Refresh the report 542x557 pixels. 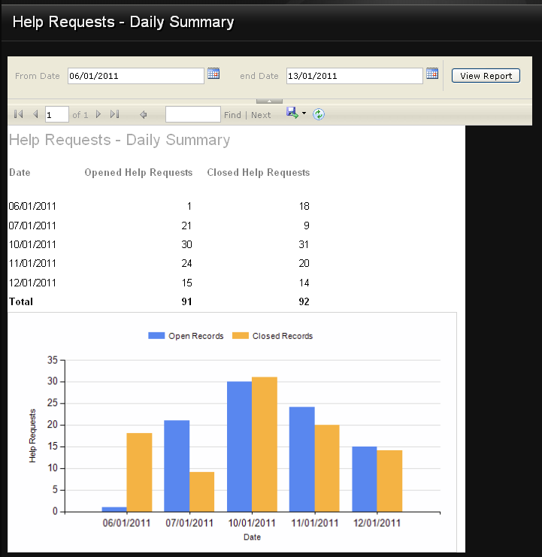tap(319, 114)
